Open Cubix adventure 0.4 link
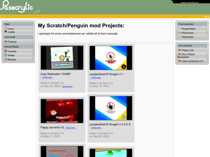The width and height of the screenshot is (210, 157). tap(192, 61)
